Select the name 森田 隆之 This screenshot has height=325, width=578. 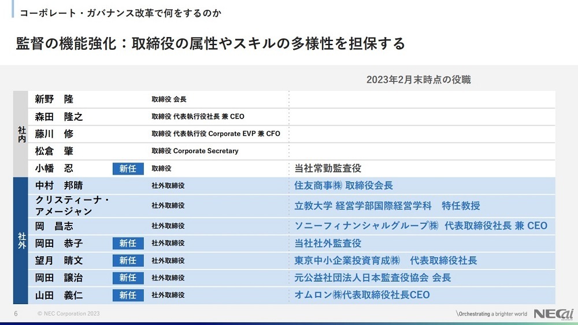click(x=59, y=117)
